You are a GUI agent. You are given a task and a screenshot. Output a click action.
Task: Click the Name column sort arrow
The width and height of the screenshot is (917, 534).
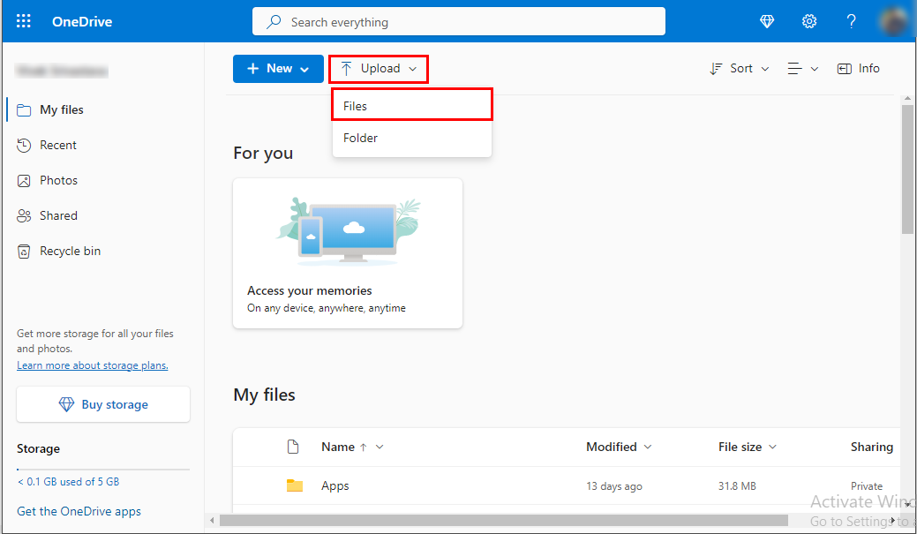tap(363, 448)
